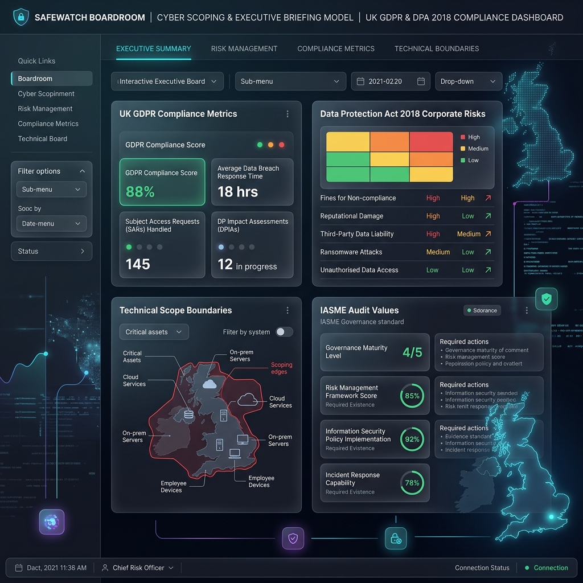Toggle the Sdorance status chip
Image resolution: width=583 pixels, height=583 pixels.
pos(482,310)
